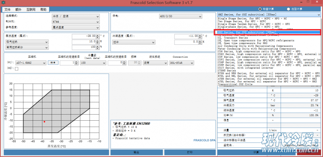The width and height of the screenshot is (323, 157).
Task: Select SK2 Series, for CO2 subcritical [55bar] list item
Action: (269, 32)
